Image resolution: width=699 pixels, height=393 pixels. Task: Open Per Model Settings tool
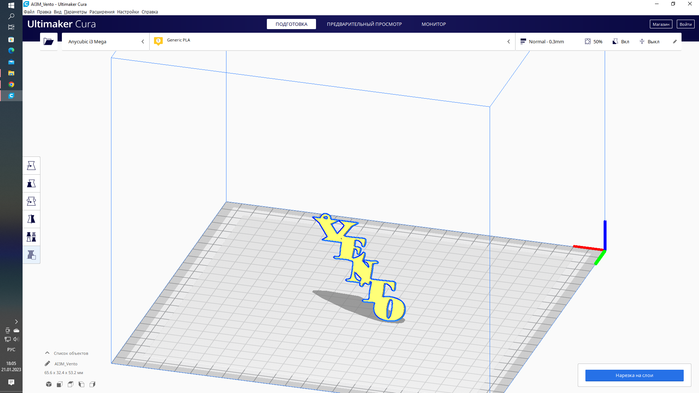[x=31, y=237]
